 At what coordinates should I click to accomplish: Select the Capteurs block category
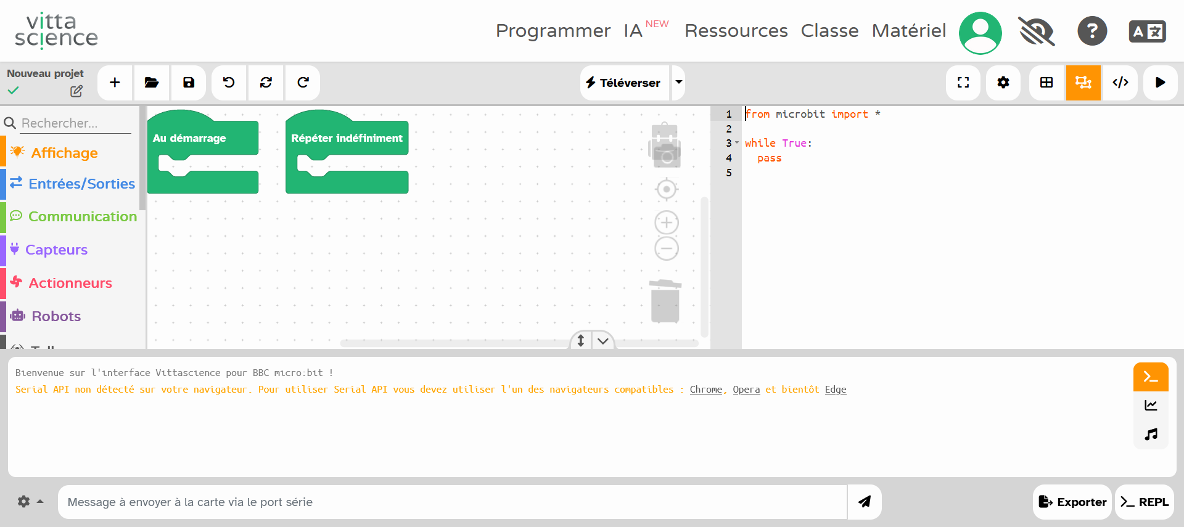coord(57,250)
